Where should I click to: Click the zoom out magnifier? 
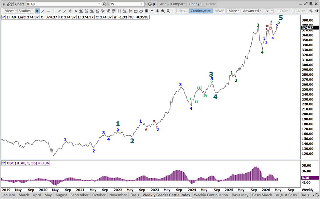coord(168,11)
